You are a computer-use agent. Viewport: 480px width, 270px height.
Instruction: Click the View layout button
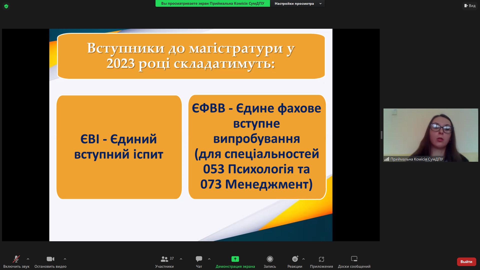pyautogui.click(x=470, y=5)
